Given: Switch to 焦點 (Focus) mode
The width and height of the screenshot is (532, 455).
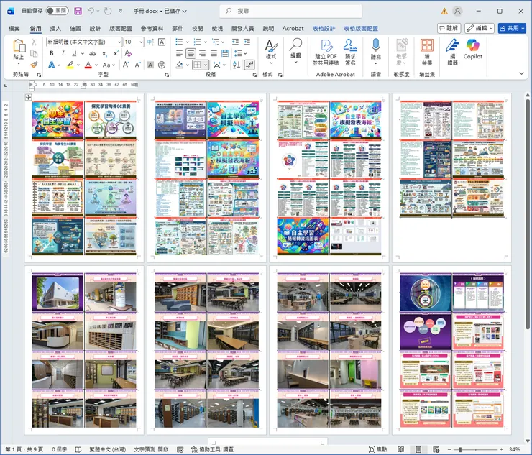Looking at the screenshot, I should coord(377,449).
